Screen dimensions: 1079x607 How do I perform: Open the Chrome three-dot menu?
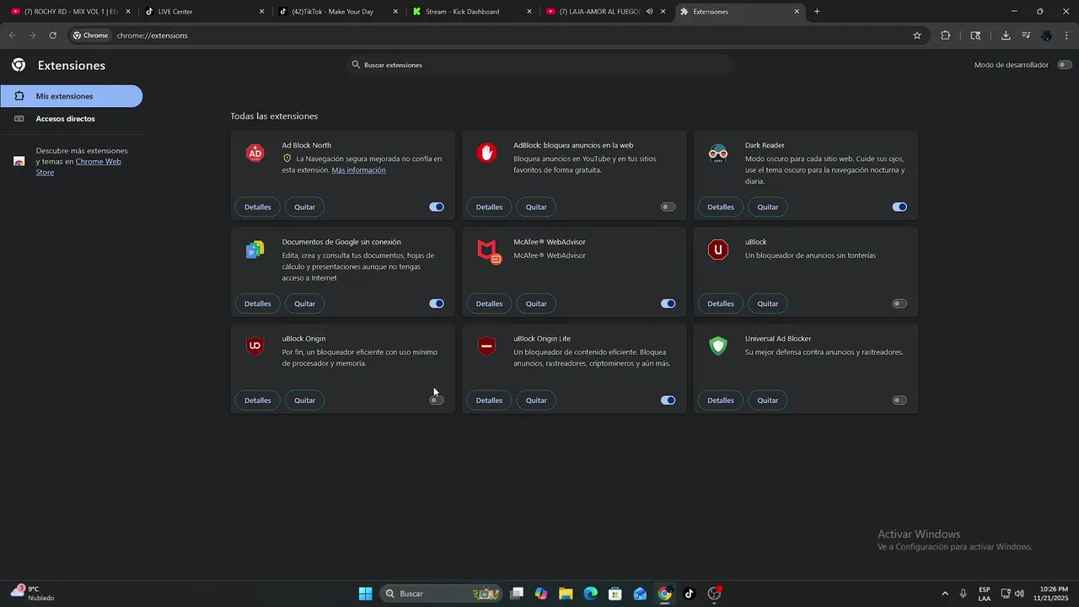click(1067, 35)
